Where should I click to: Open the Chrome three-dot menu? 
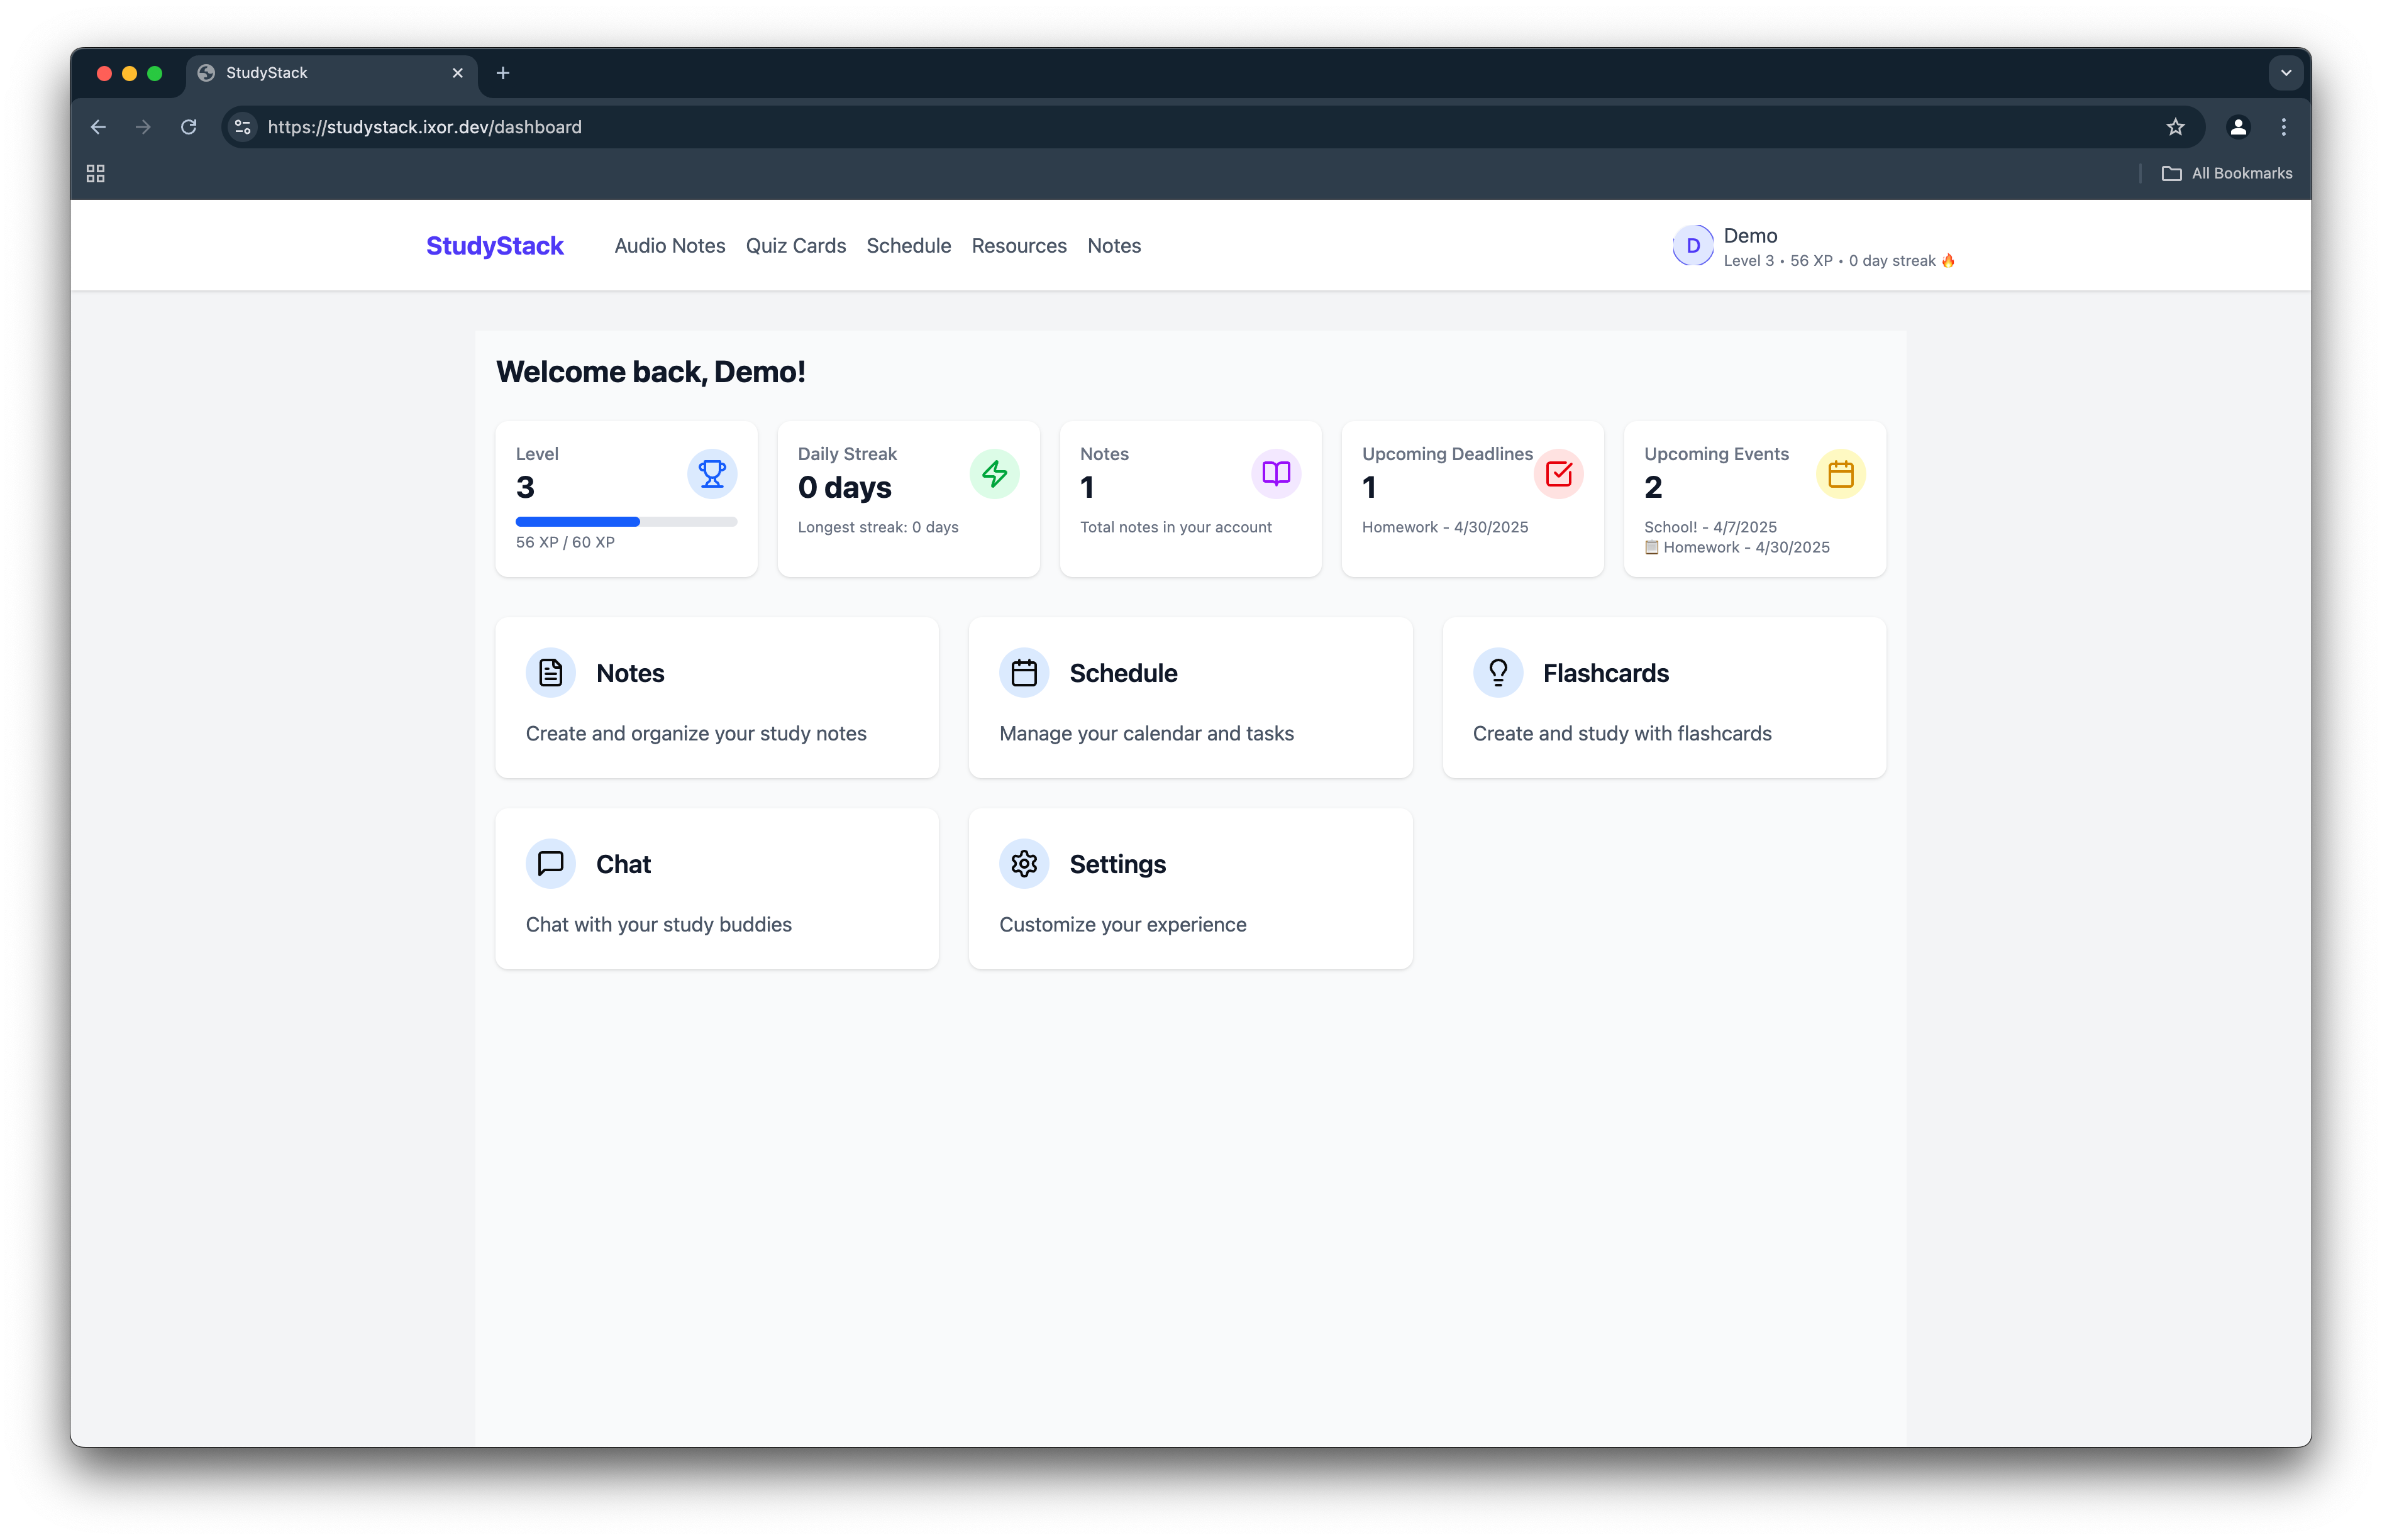point(2284,127)
